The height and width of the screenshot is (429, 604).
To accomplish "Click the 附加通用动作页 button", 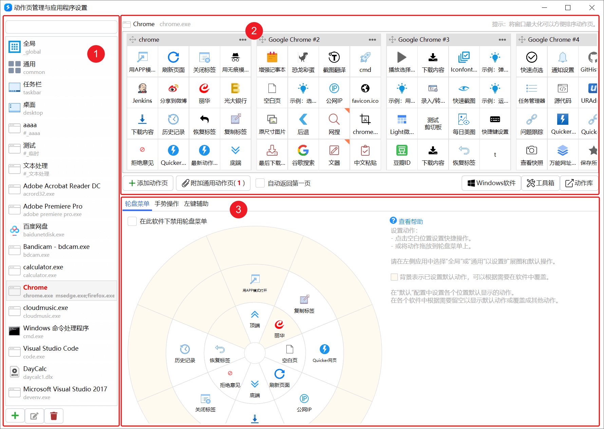I will pos(213,183).
